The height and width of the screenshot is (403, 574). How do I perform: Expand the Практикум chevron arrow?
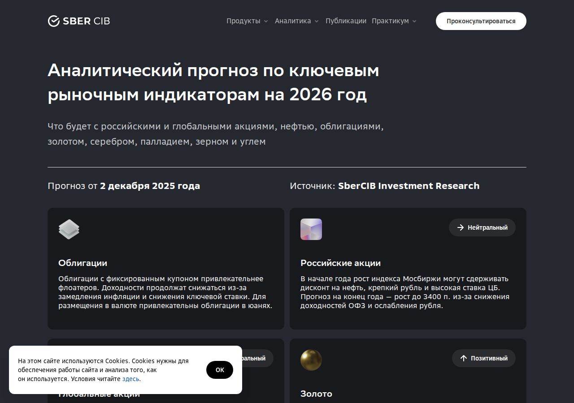click(x=414, y=21)
